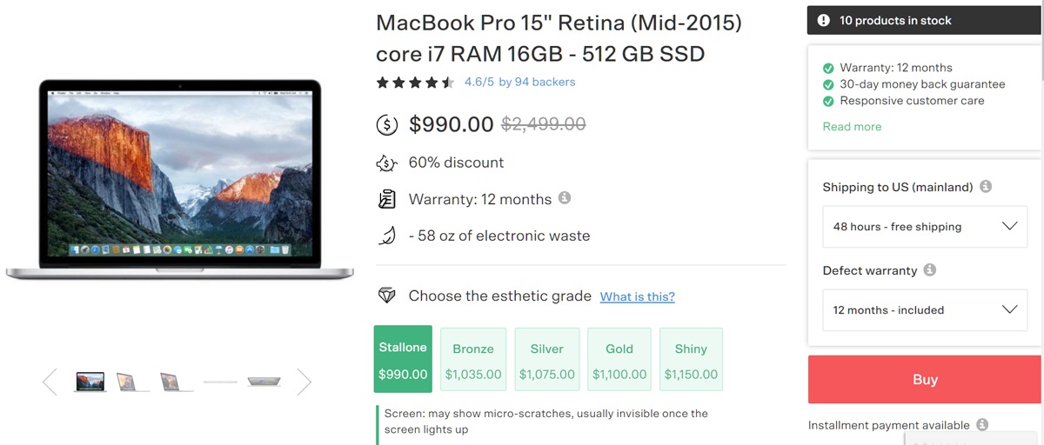
Task: Select the Silver grade at $1,075.00
Action: pyautogui.click(x=547, y=360)
